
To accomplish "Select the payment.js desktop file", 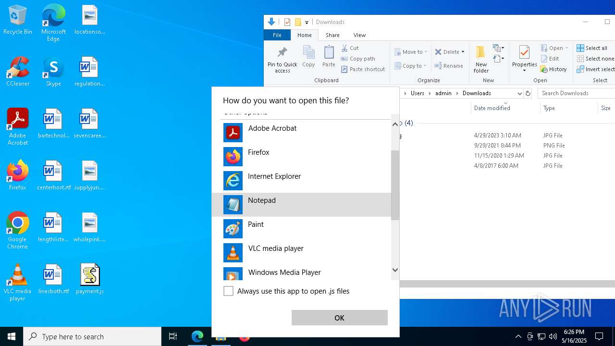I will (90, 279).
